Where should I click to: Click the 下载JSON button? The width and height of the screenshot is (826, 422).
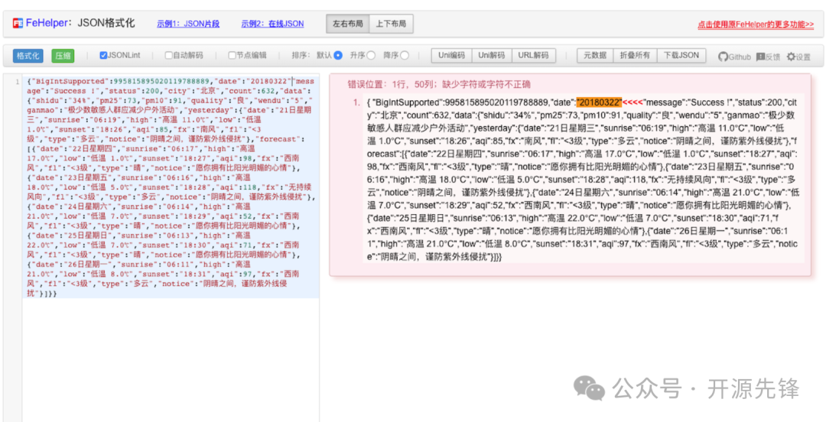tap(681, 55)
